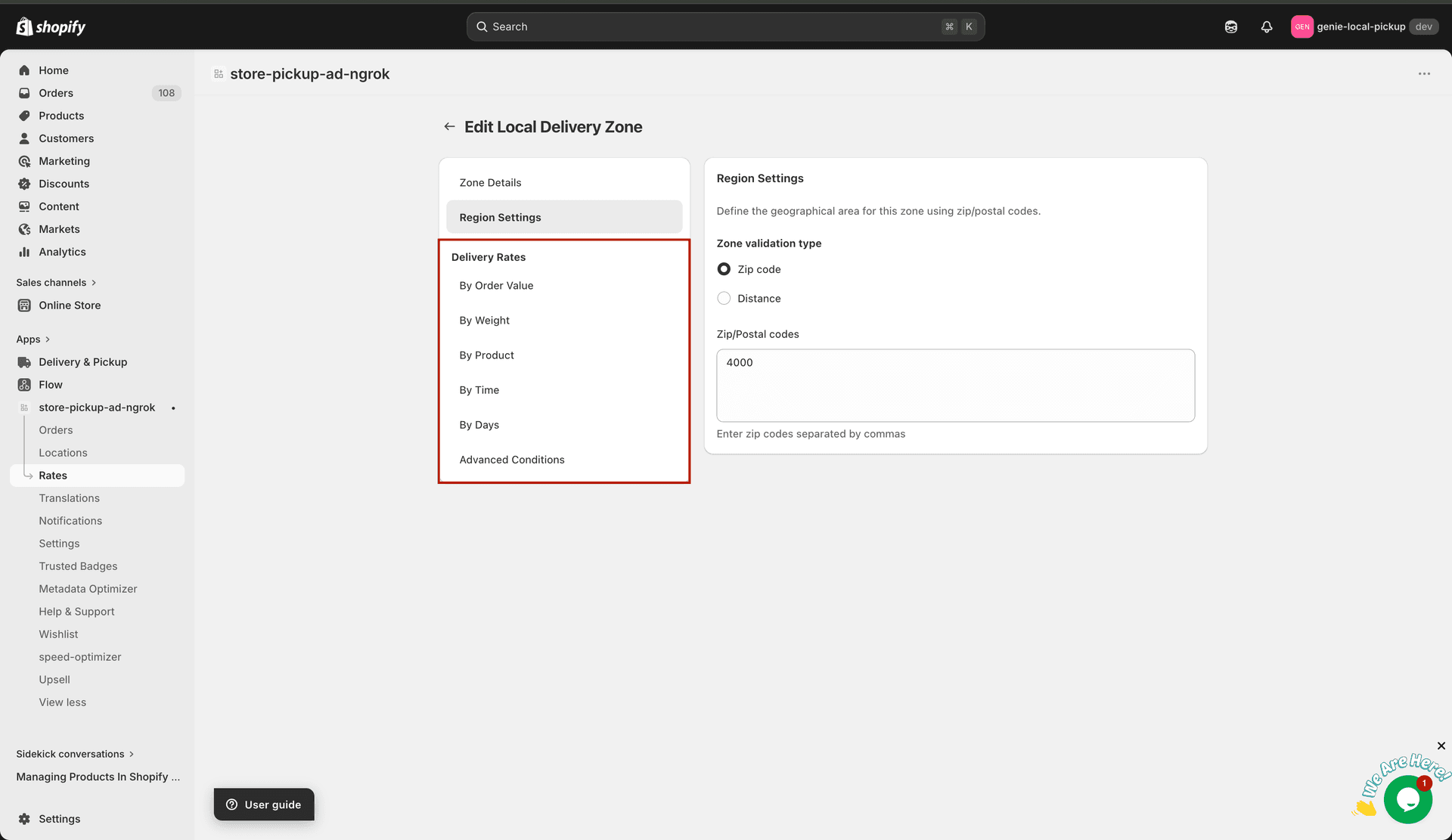This screenshot has width=1452, height=840.
Task: Click the Marketing target icon
Action: tap(24, 161)
